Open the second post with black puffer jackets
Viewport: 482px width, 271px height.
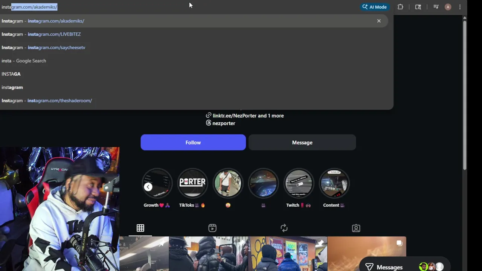(208, 254)
